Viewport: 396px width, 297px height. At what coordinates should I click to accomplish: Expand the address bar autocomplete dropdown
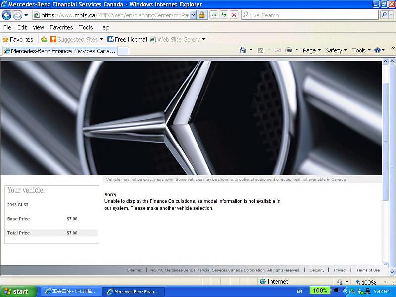click(x=193, y=15)
